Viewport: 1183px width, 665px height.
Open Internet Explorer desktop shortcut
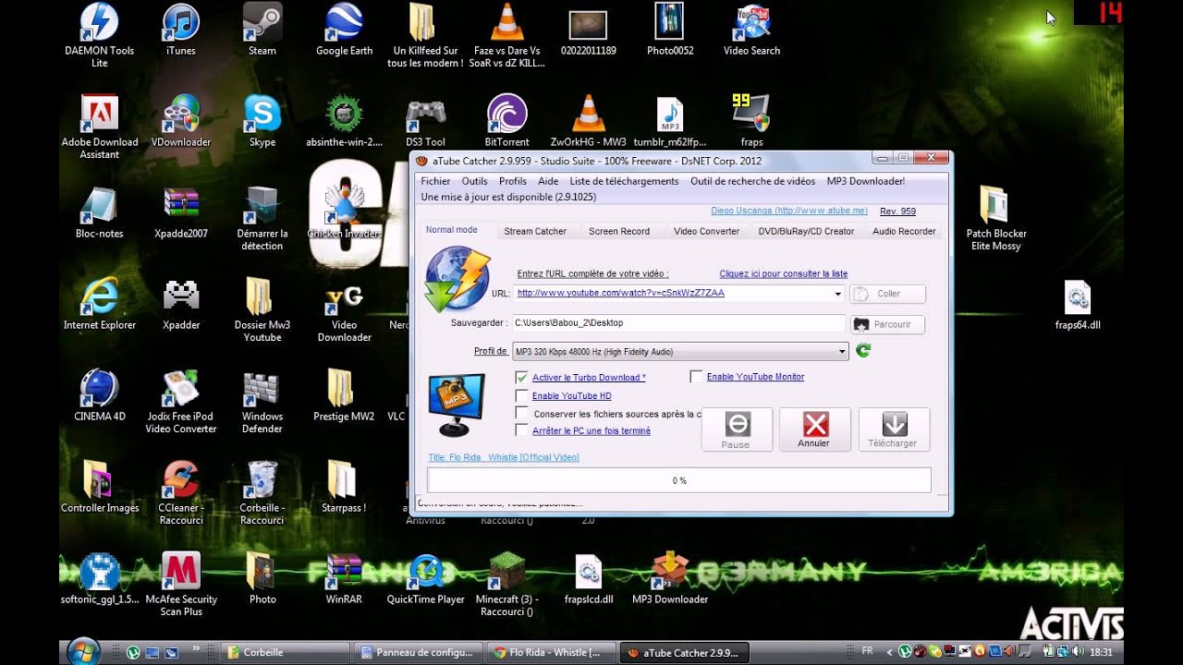click(x=99, y=304)
